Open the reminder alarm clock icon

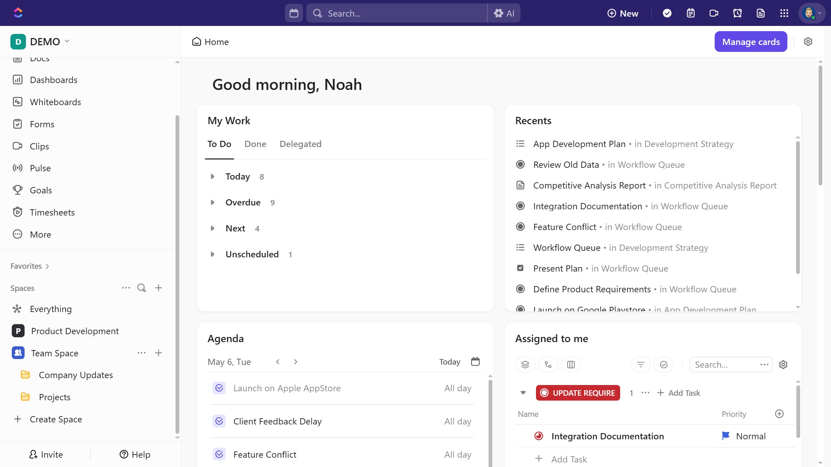tap(738, 13)
